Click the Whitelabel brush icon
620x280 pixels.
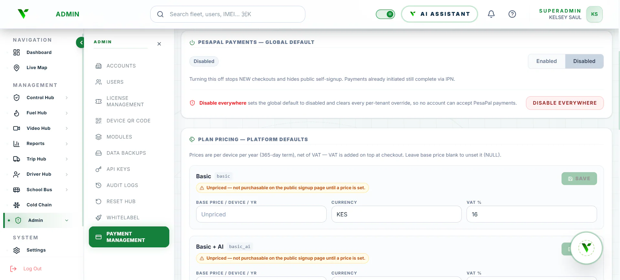tap(99, 218)
